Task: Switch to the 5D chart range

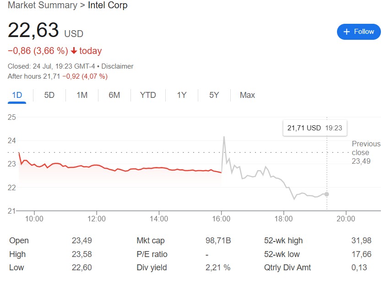Action: [49, 95]
